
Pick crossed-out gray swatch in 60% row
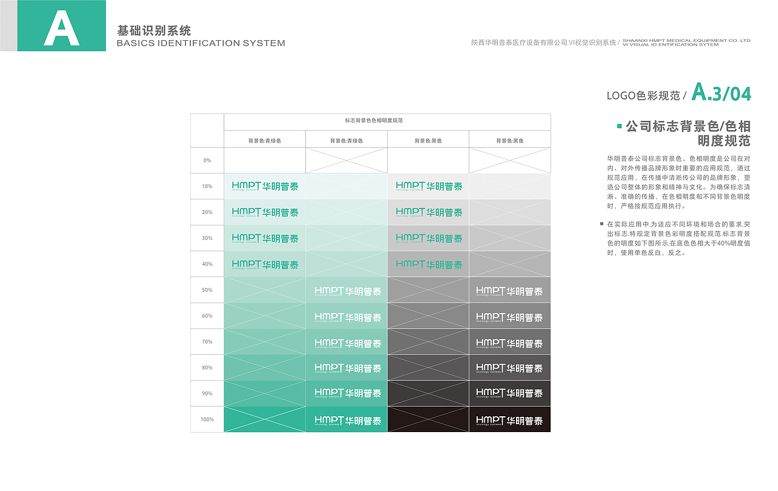428,316
